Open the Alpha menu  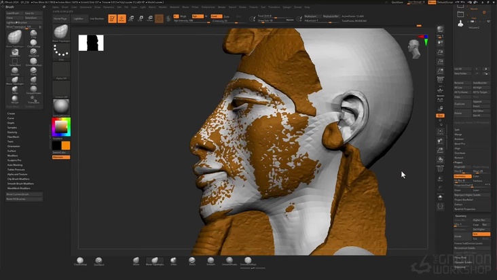pyautogui.click(x=56, y=7)
